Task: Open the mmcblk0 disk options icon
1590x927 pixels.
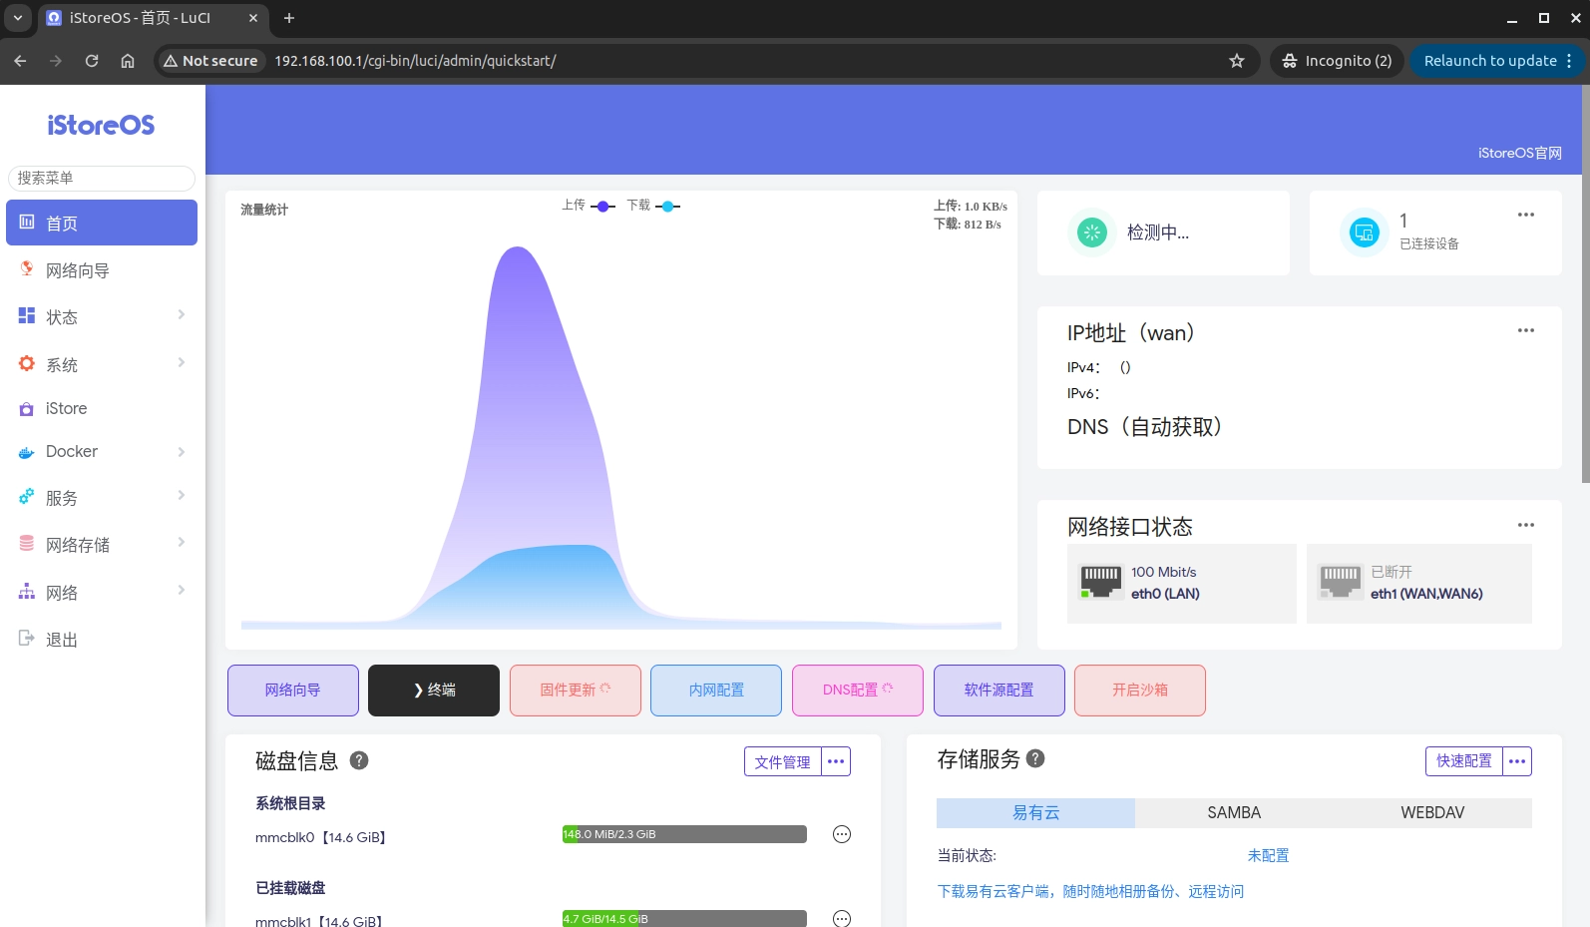Action: 842,834
